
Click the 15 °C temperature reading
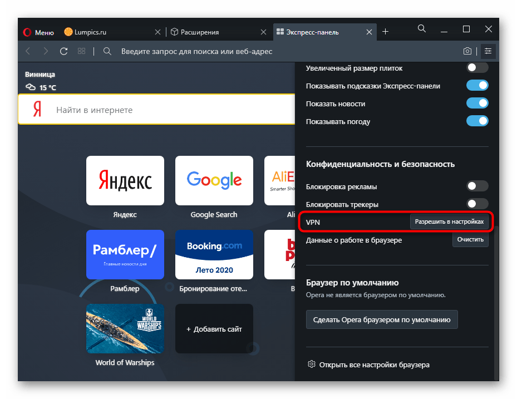(x=48, y=88)
